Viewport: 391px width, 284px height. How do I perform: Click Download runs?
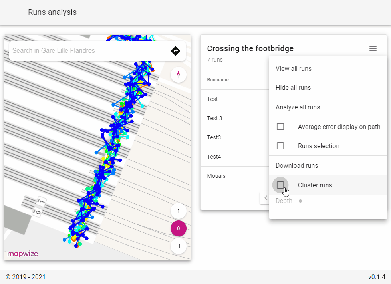[x=297, y=165]
